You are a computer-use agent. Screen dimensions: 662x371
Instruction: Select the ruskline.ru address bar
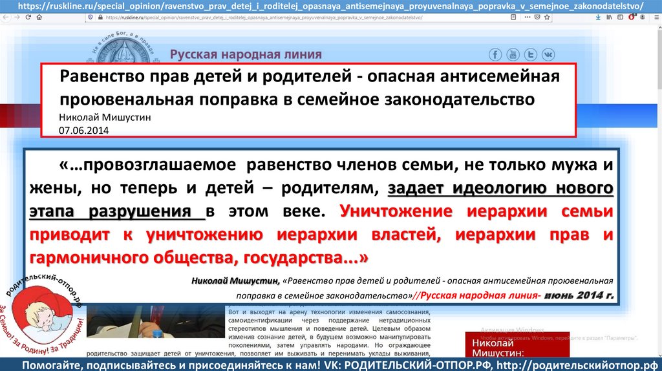click(264, 17)
